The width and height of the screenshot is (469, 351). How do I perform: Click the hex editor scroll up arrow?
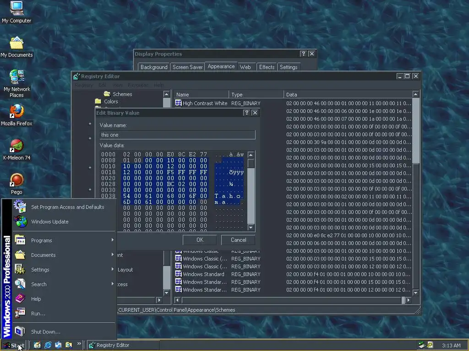[x=251, y=155]
